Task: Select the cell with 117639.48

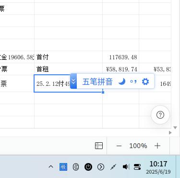Action: tap(121, 57)
